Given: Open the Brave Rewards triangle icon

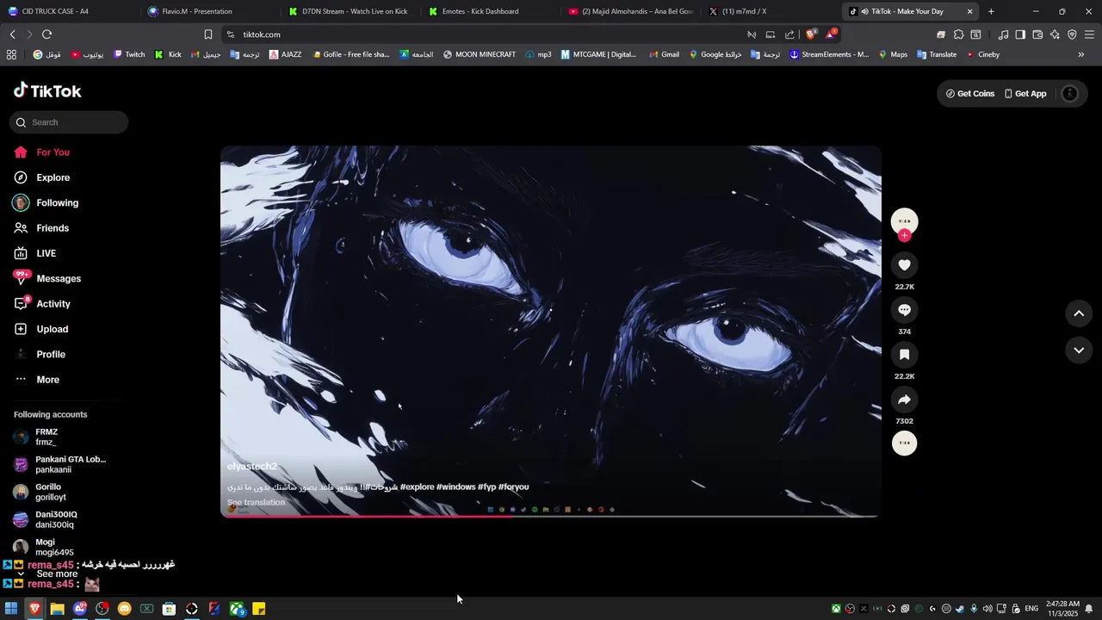Looking at the screenshot, I should 830,34.
